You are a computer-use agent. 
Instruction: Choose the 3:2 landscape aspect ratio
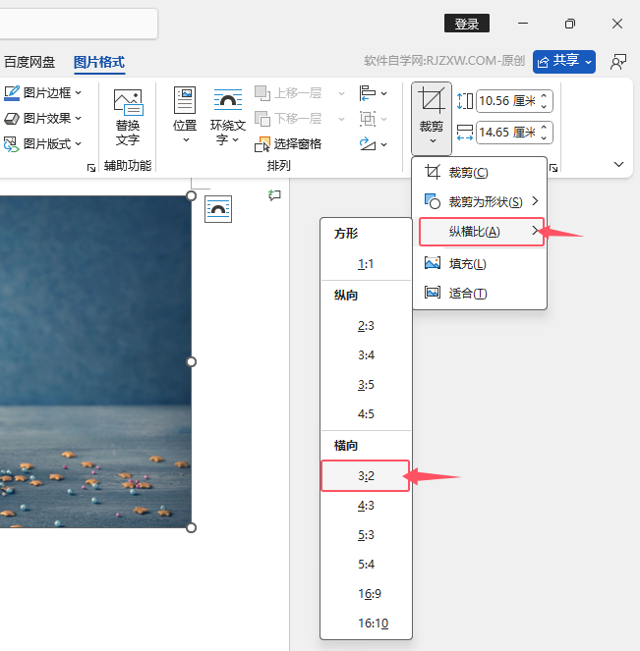tap(366, 476)
